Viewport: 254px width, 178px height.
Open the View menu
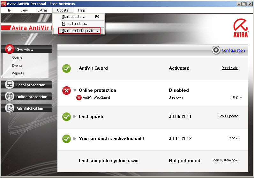pyautogui.click(x=24, y=10)
